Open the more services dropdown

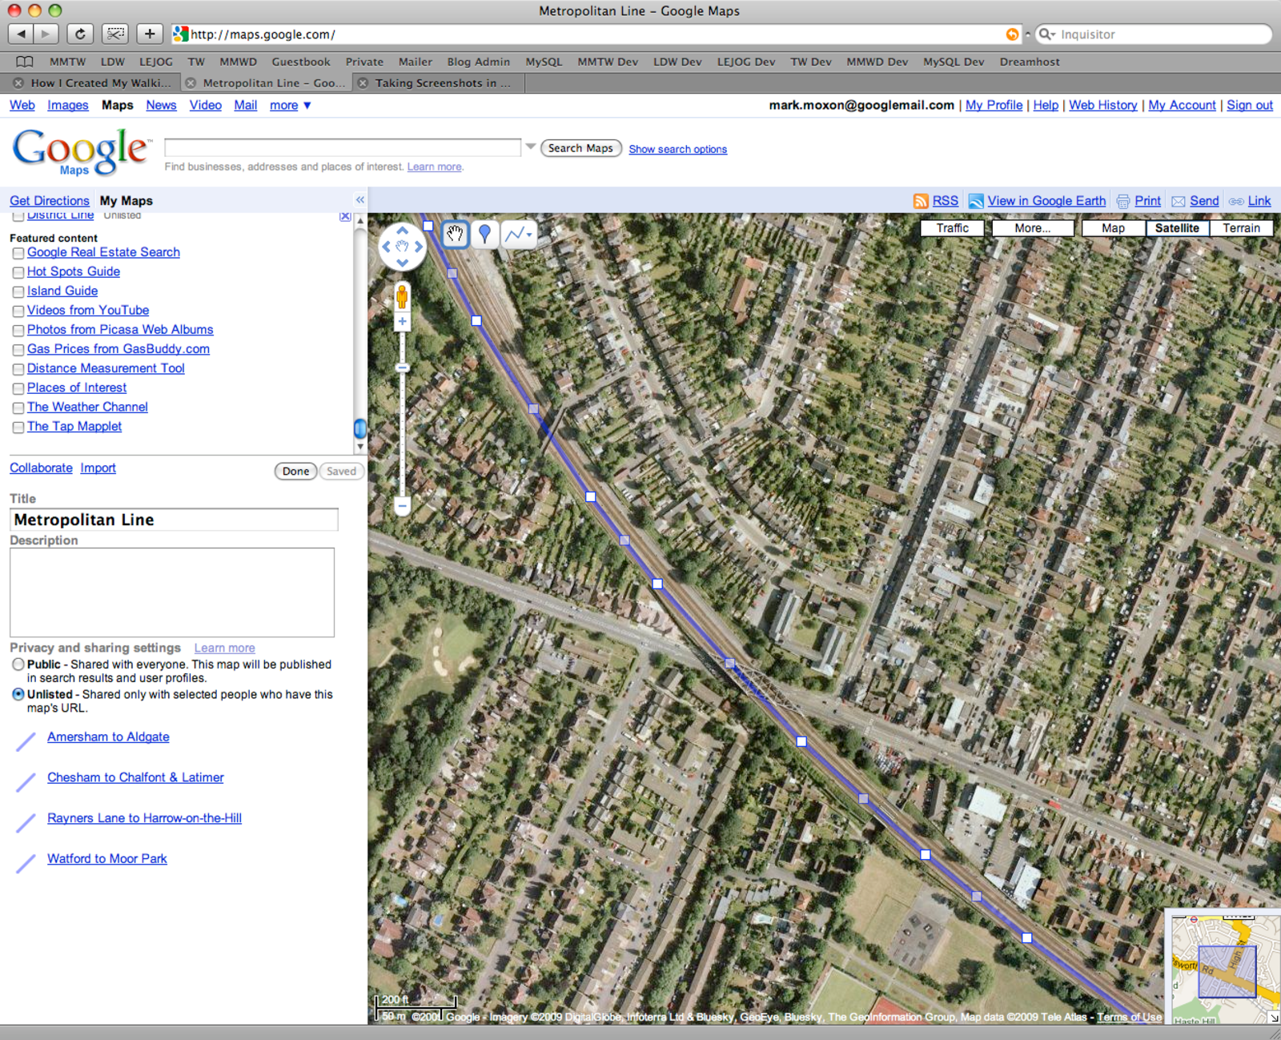pyautogui.click(x=290, y=105)
